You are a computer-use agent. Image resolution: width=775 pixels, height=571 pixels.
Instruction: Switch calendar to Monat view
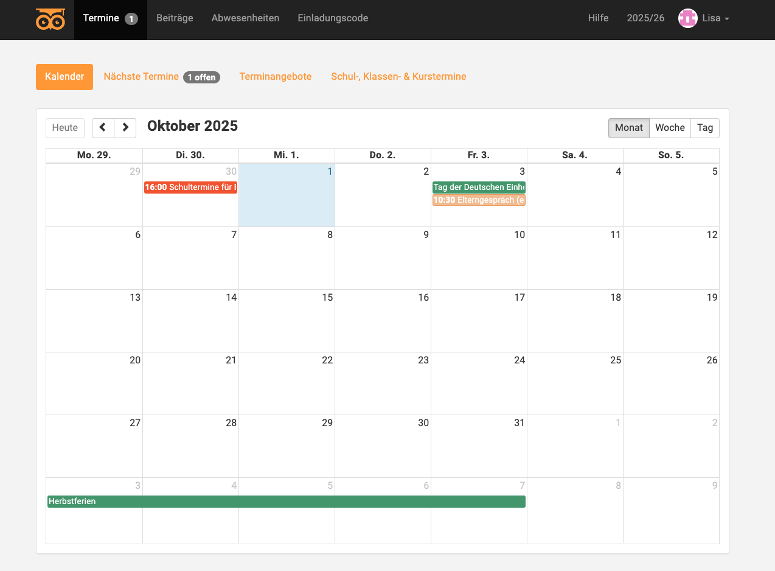[628, 128]
